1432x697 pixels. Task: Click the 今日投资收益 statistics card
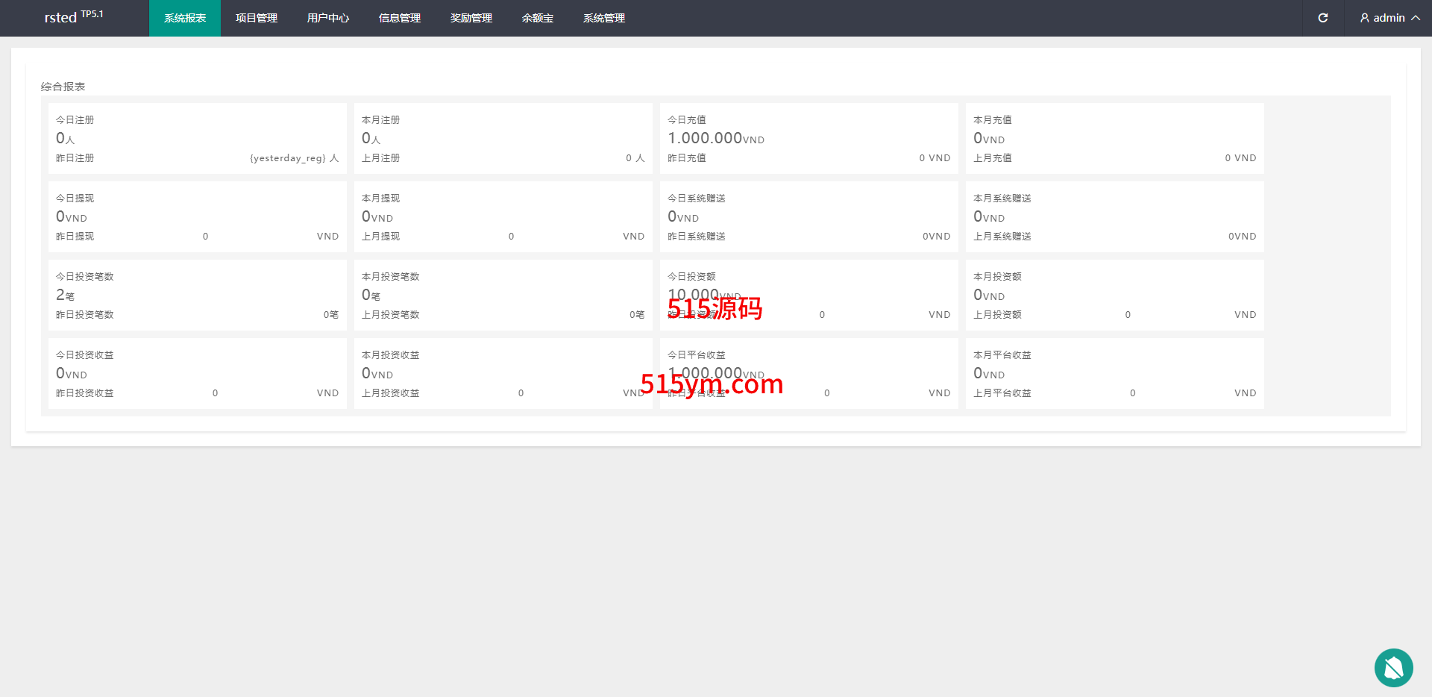point(197,374)
